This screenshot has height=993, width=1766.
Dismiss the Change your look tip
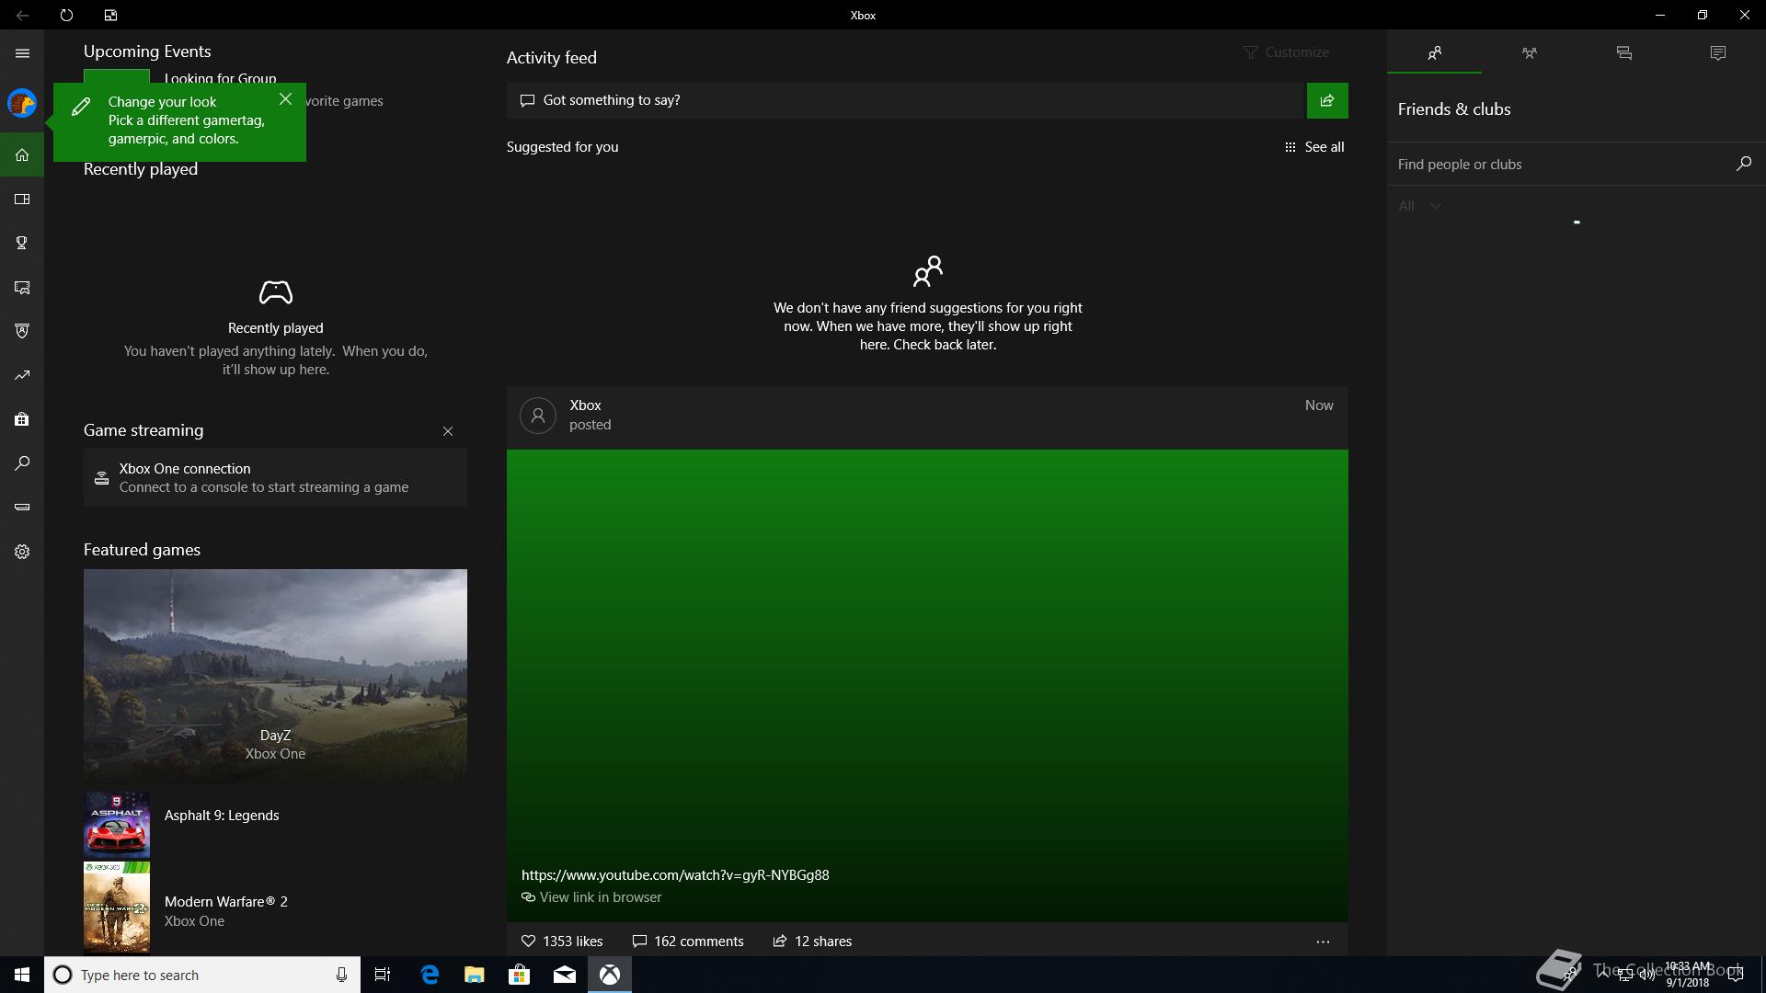click(285, 99)
